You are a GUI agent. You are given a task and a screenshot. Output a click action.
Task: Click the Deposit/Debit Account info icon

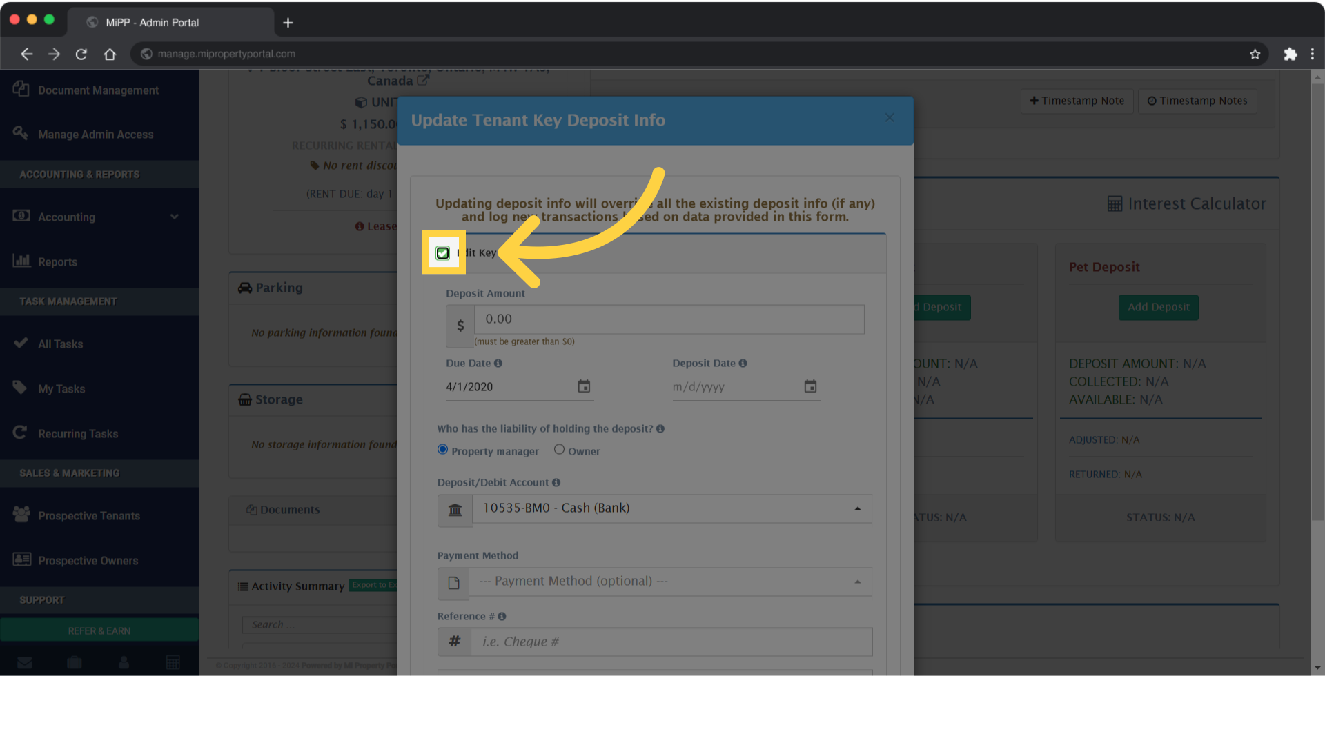click(x=556, y=482)
